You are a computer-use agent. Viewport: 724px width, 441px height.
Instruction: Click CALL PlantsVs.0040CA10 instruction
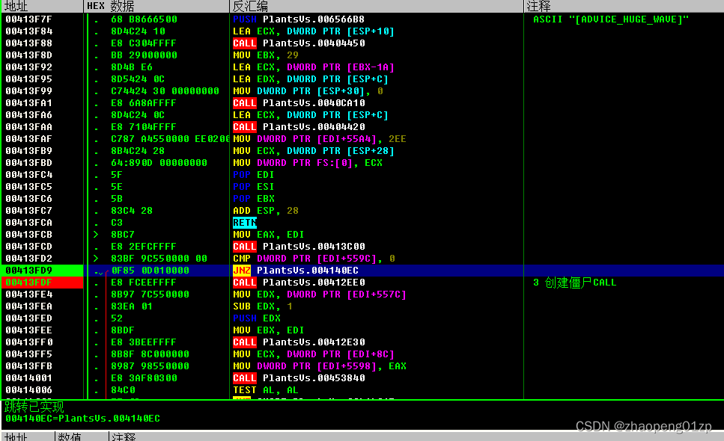[299, 103]
